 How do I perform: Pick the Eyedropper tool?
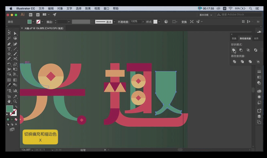(9, 85)
